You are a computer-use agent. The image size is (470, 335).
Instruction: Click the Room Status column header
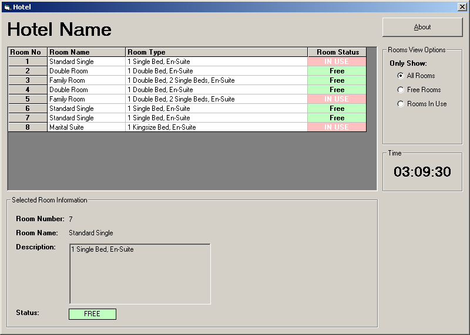point(337,52)
